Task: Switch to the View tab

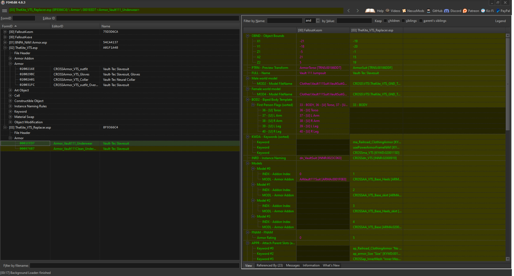Action: pos(248,266)
